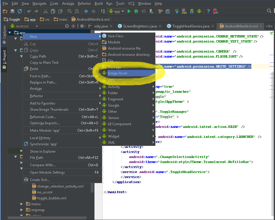The image size is (275, 220).
Task: Choose Java Class from the New submenu
Action: tap(115, 36)
